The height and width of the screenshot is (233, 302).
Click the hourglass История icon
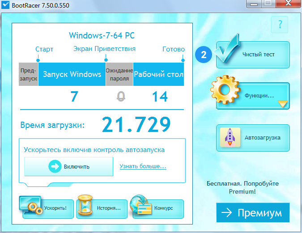pyautogui.click(x=85, y=205)
